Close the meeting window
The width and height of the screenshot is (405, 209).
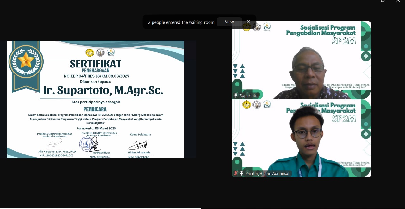[398, 1]
